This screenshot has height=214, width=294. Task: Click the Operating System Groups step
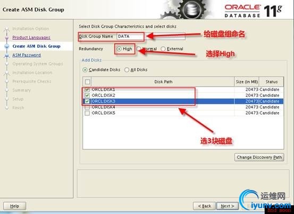[x=38, y=64]
